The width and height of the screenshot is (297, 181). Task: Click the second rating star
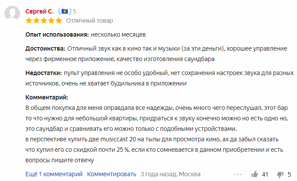pos(36,20)
